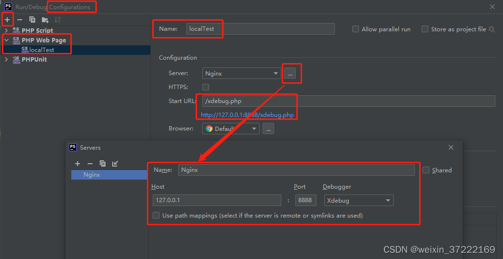Expand the PHP Script node
Screen dimensions: 503x259
[6, 31]
